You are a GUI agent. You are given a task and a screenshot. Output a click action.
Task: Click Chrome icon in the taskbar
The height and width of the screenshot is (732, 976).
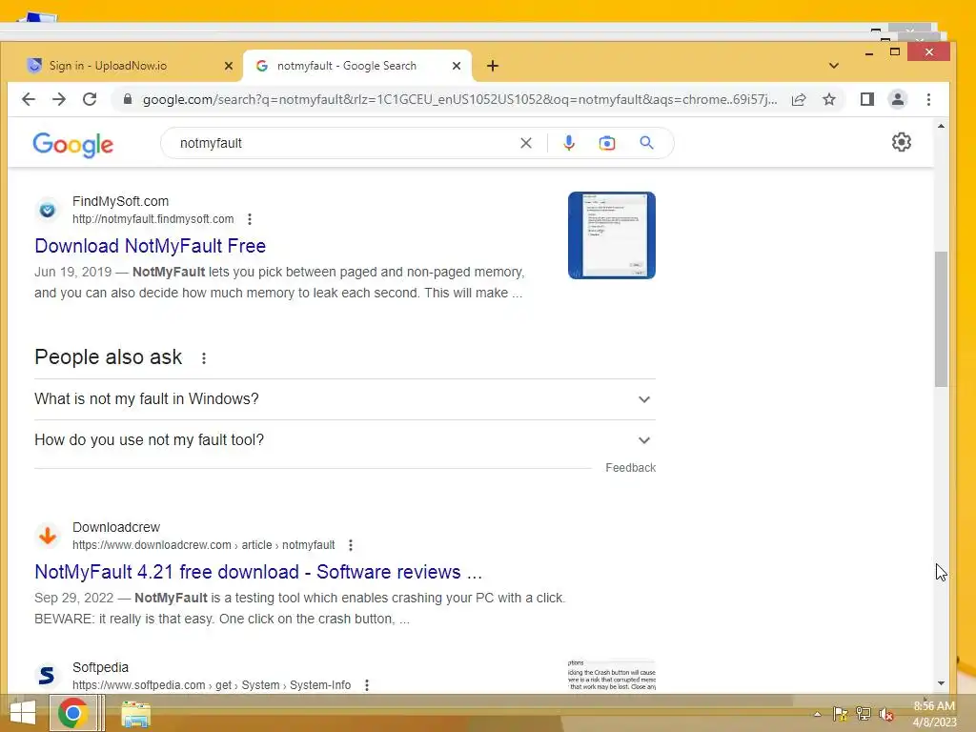pyautogui.click(x=72, y=713)
